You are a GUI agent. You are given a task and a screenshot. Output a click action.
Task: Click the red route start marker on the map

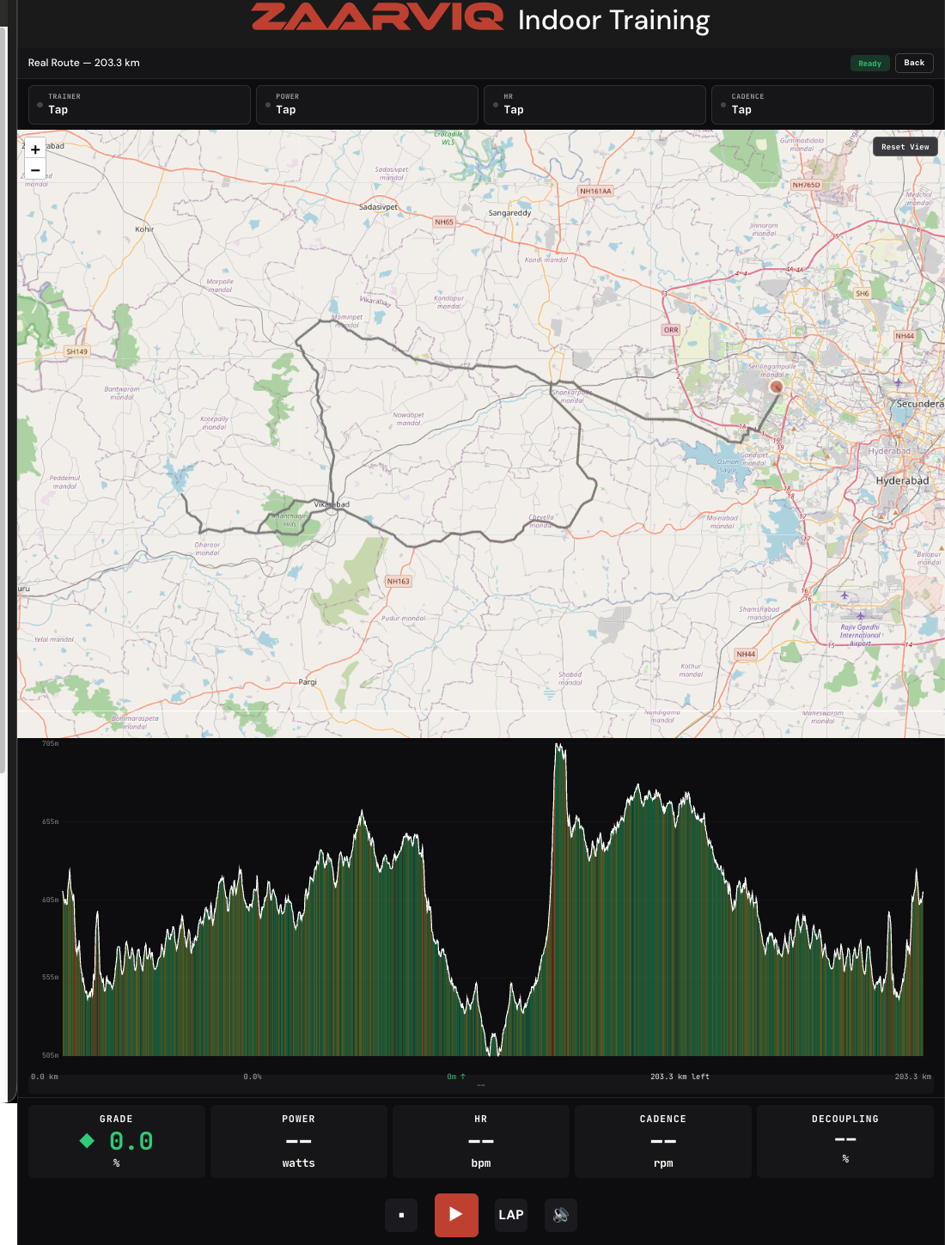[x=777, y=388]
